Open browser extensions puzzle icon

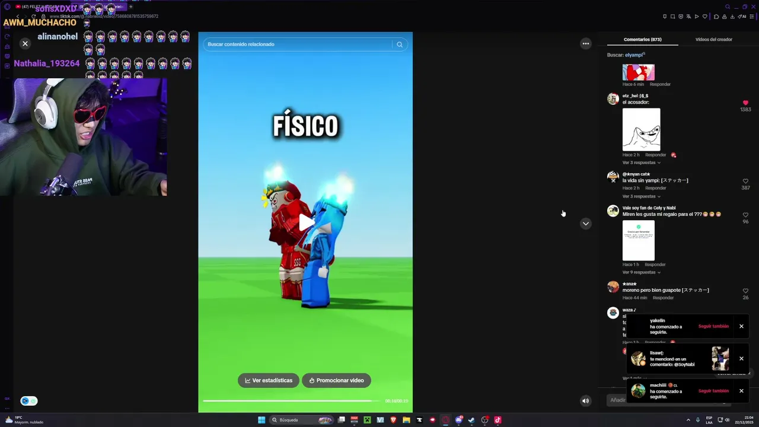coord(716,17)
